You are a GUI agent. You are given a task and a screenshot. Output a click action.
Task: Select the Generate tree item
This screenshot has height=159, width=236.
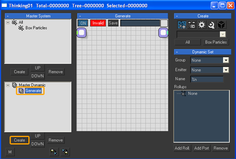33,91
